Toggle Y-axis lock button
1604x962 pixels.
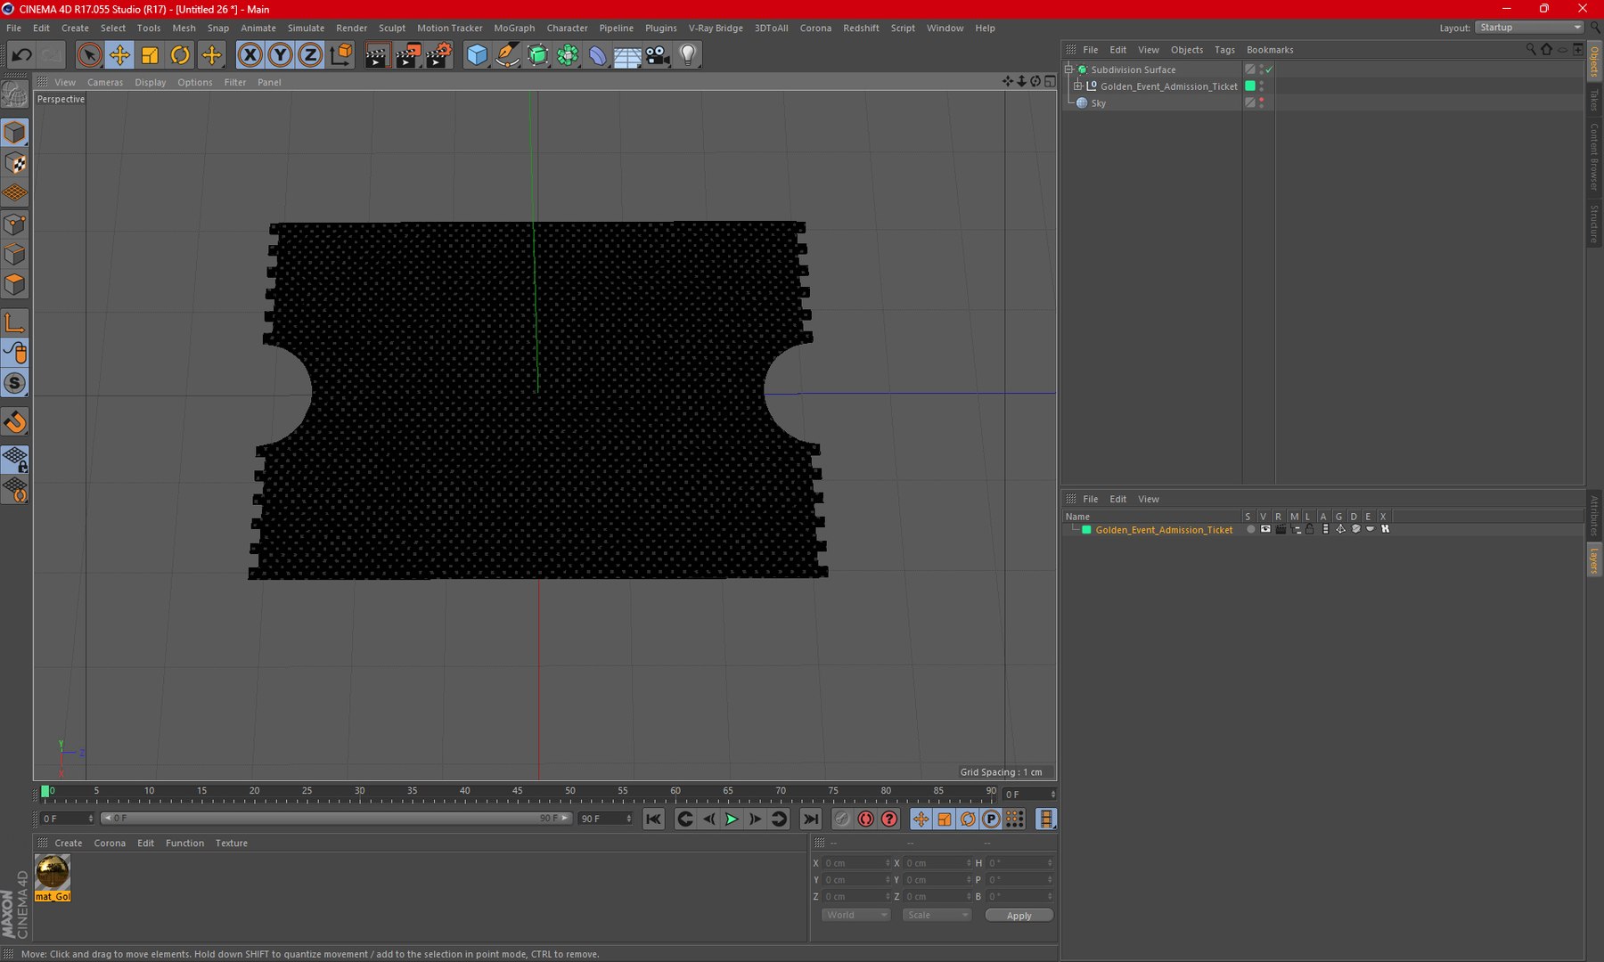280,55
